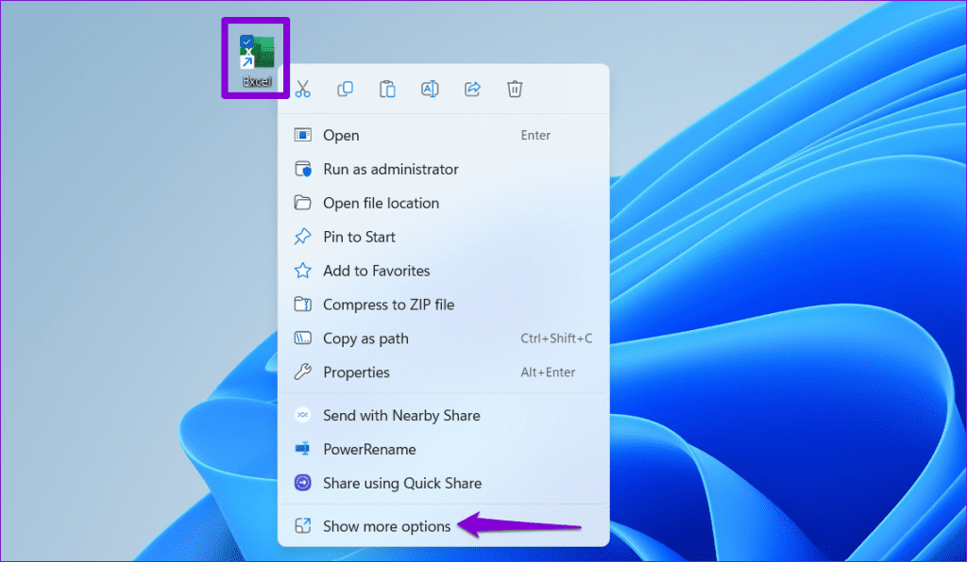Screen dimensions: 967x562
Task: Choose Copy as path
Action: [x=444, y=339]
